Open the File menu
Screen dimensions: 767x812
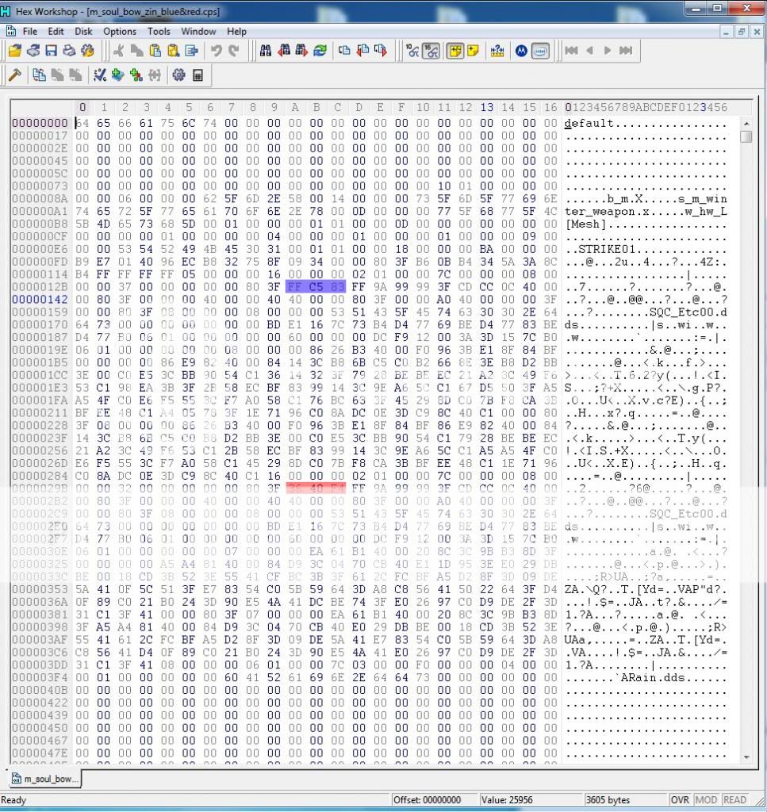tap(29, 32)
